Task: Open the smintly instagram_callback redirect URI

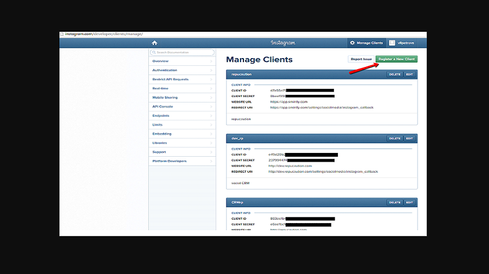Action: coord(322,107)
